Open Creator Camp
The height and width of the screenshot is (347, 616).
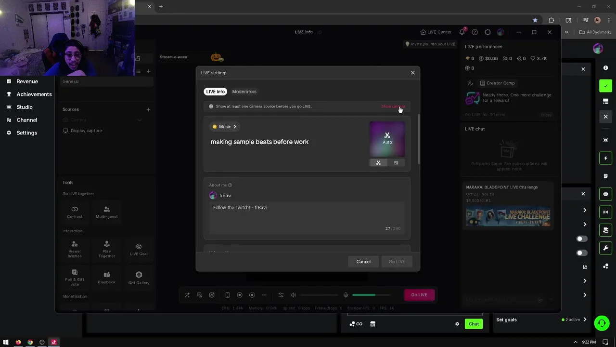[x=498, y=83]
